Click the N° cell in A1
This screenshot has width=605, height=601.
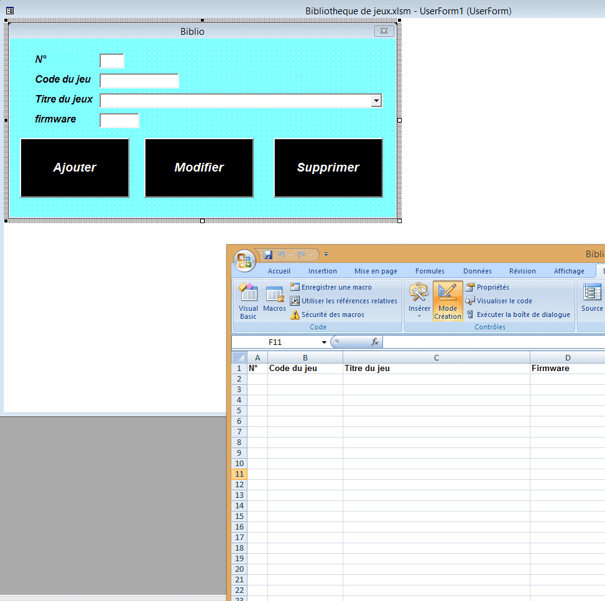[257, 369]
